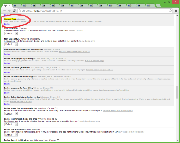Screen dimensions: 180x143
Task: Maximize the Chrome window
Action: pos(169,2)
